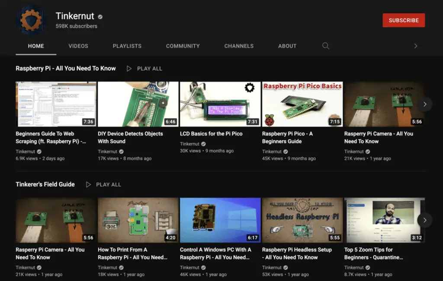Click the 7:36 duration badge

(x=88, y=122)
